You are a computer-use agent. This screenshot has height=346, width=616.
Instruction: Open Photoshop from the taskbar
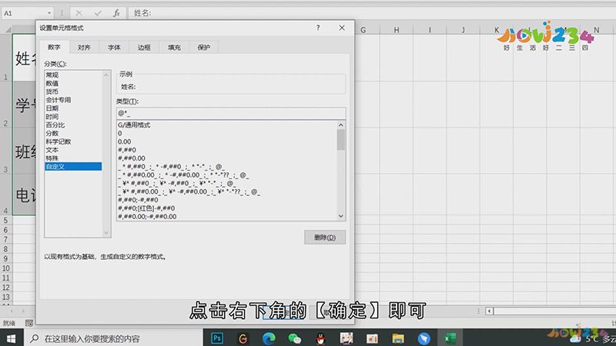click(217, 338)
